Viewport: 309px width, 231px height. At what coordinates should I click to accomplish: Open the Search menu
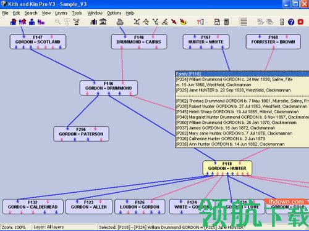31,13
